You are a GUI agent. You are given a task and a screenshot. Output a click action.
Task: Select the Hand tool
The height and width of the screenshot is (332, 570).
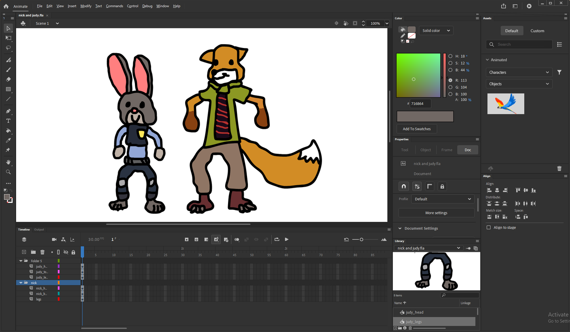point(8,162)
